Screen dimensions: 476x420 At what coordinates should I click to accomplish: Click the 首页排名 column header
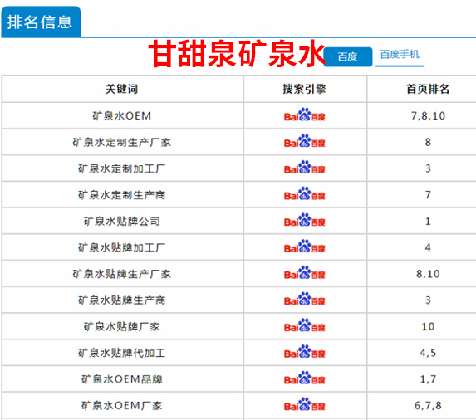click(428, 89)
